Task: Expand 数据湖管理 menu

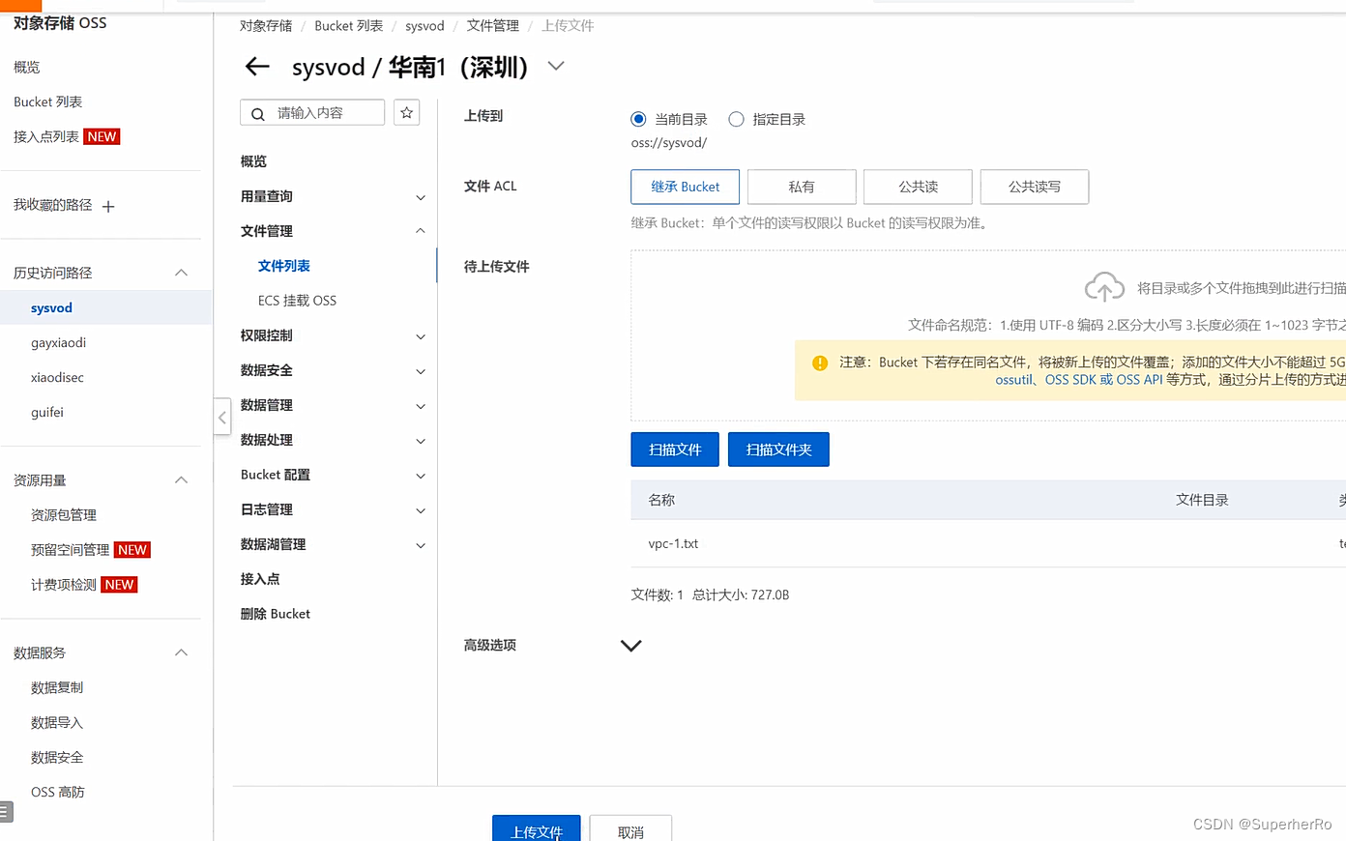Action: [421, 545]
